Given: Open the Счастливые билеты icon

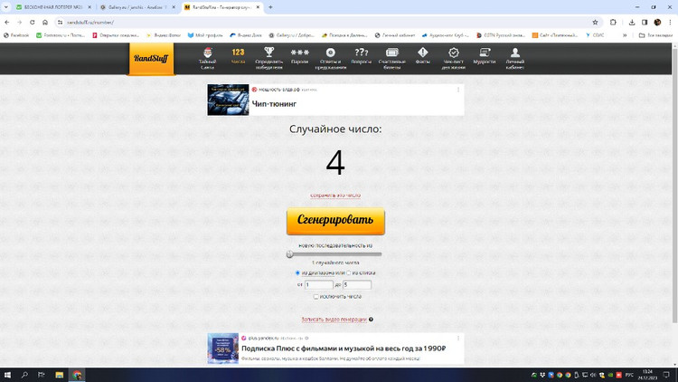Looking at the screenshot, I should (391, 53).
